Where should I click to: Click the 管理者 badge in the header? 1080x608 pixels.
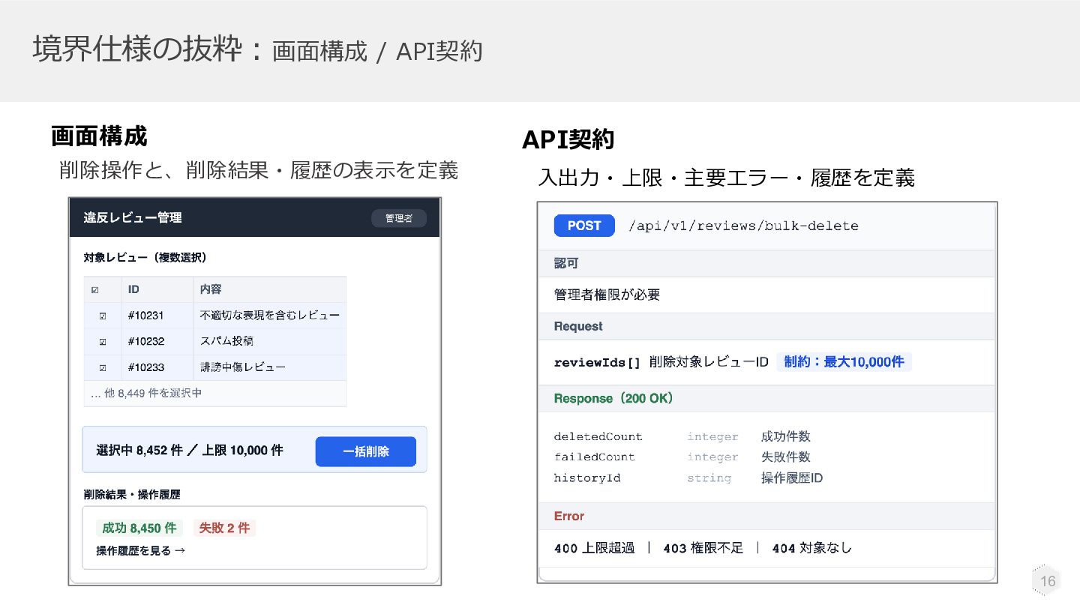click(x=399, y=218)
